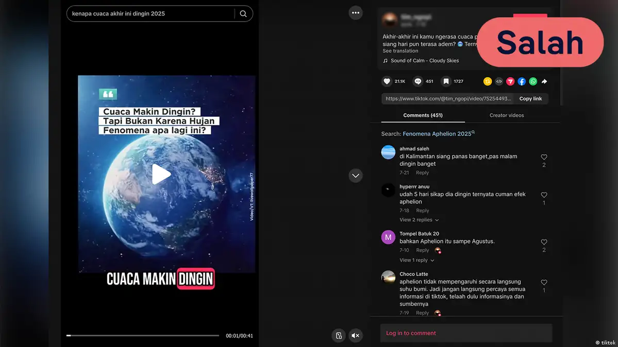
Task: Select the Comments (451) tab
Action: tap(423, 115)
